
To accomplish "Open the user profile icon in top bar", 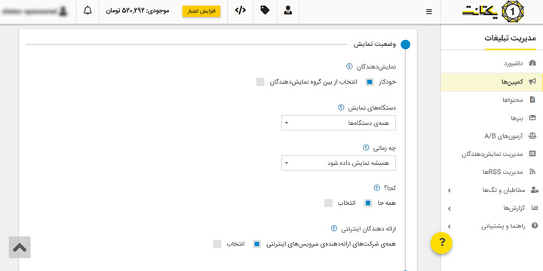I will tap(288, 11).
